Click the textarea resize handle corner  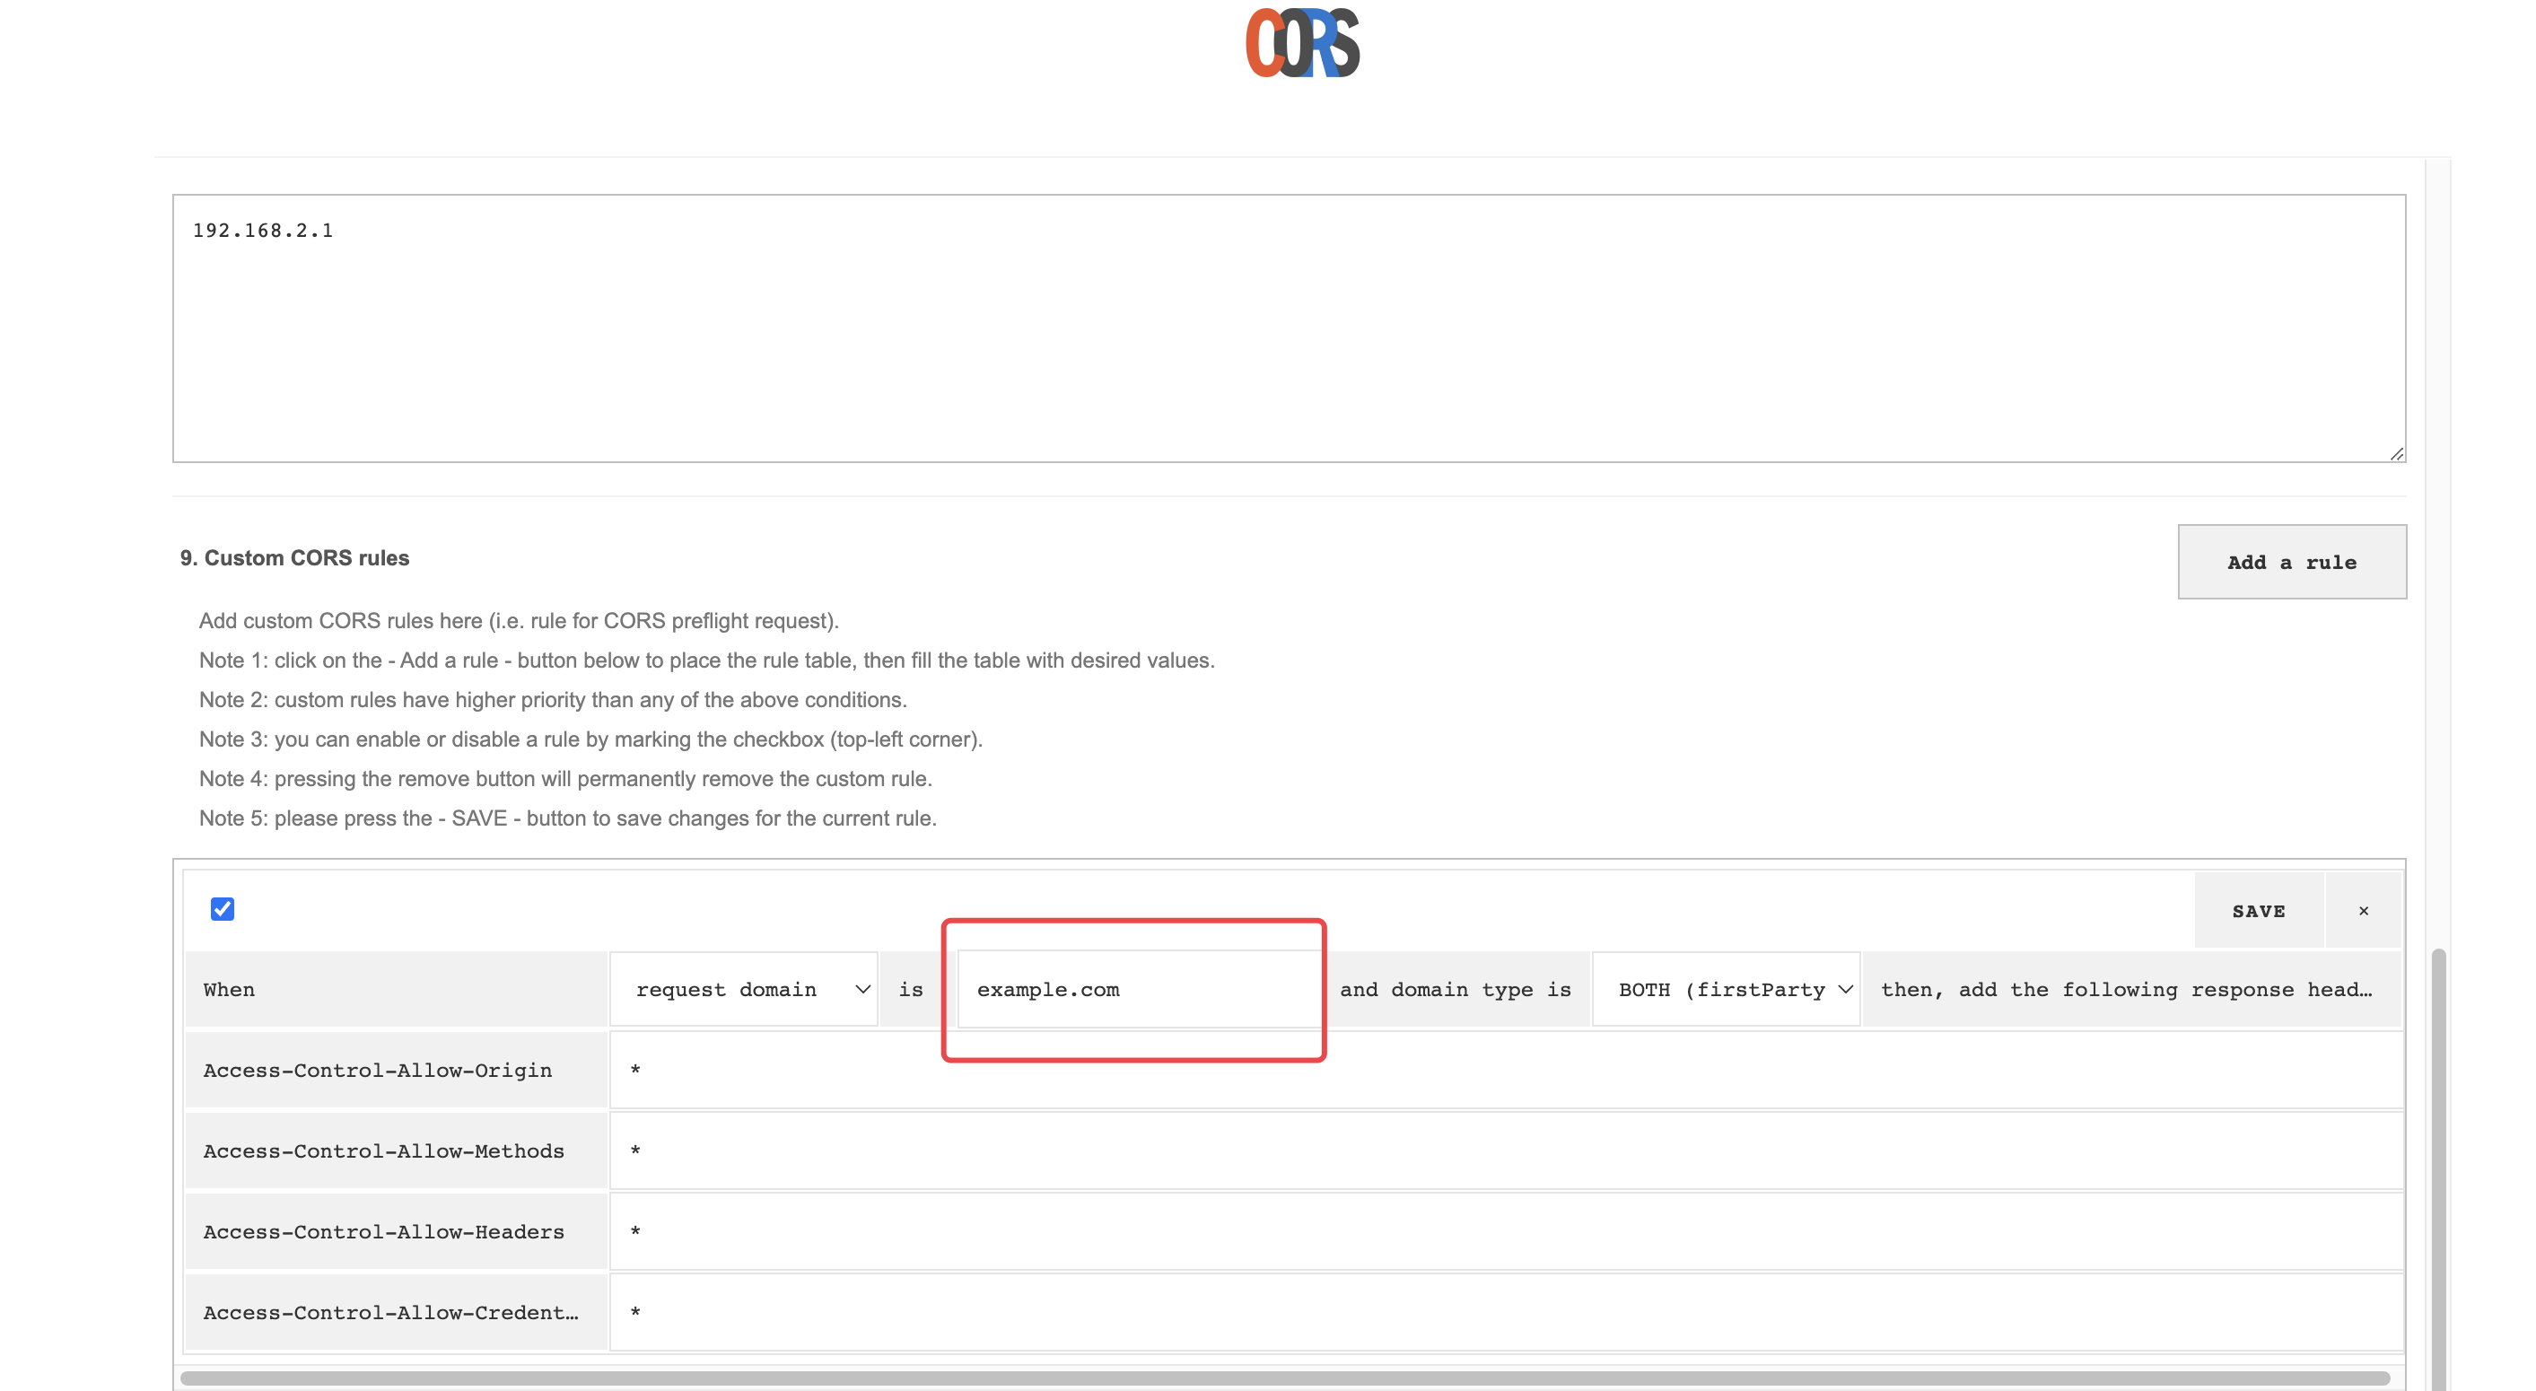click(2396, 453)
